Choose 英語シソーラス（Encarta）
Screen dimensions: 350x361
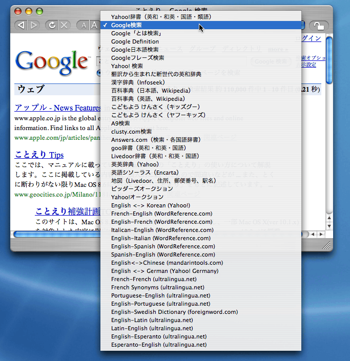(x=201, y=173)
